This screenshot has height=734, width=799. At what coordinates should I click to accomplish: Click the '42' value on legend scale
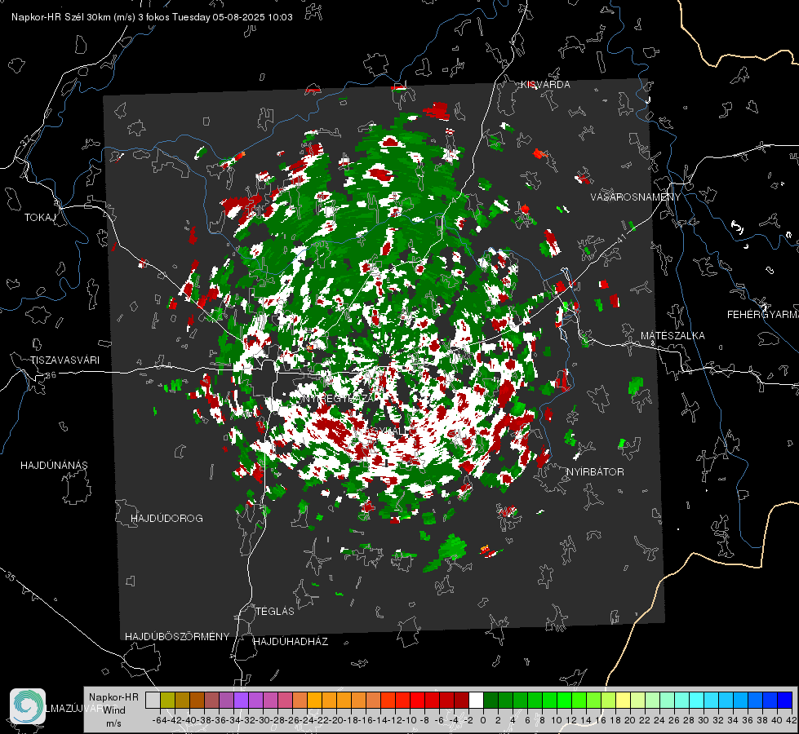click(792, 721)
